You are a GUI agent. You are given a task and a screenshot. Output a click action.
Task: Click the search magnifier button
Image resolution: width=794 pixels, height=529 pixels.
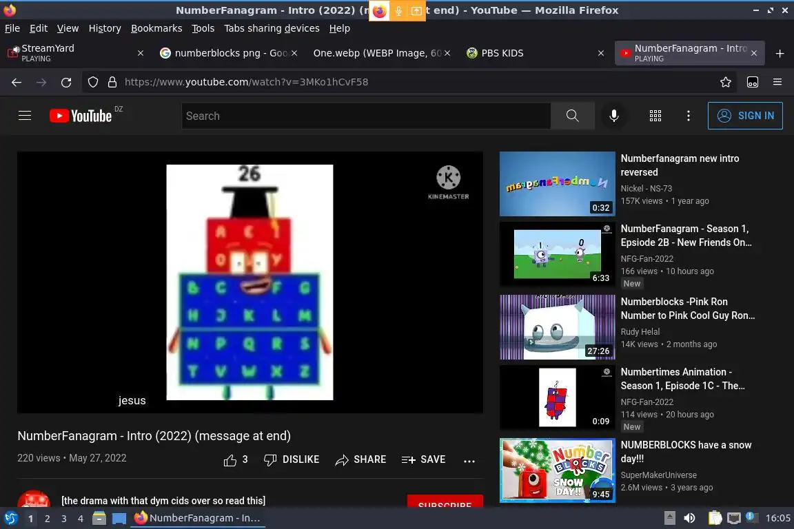coord(572,116)
